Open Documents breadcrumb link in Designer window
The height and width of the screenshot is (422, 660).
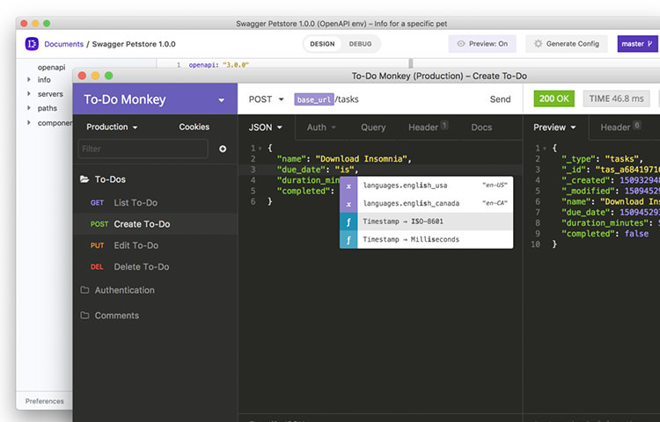pos(64,44)
